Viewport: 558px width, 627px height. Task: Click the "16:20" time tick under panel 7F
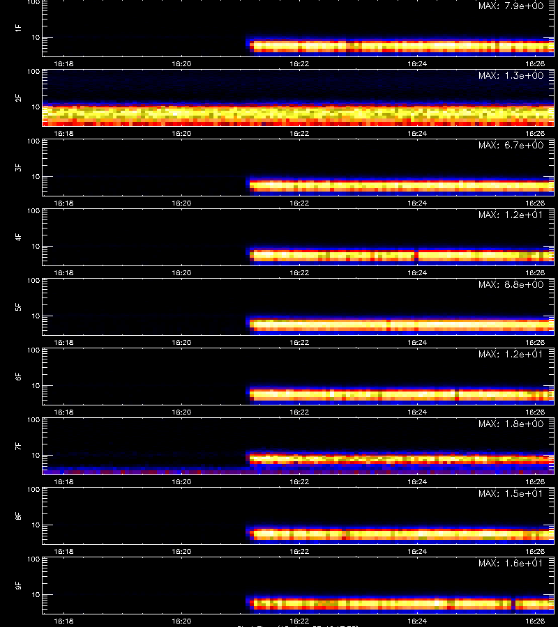point(181,481)
